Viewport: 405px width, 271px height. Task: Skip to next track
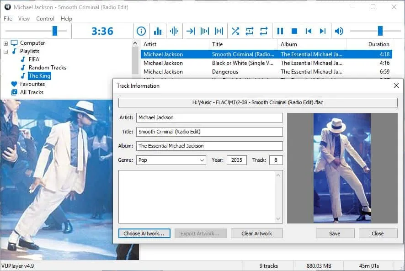[x=322, y=31]
